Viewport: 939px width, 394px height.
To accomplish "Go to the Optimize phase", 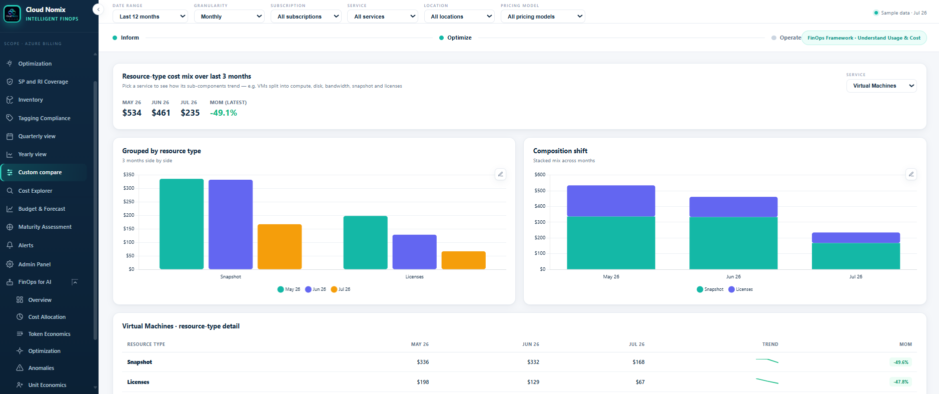I will click(455, 38).
